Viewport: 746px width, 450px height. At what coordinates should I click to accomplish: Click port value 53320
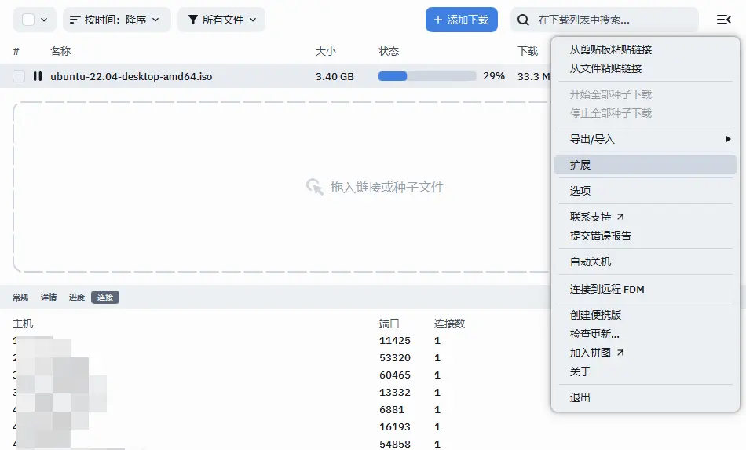coord(395,357)
